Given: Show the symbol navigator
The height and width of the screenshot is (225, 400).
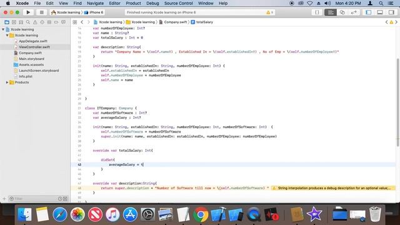Looking at the screenshot, I should click(21, 22).
